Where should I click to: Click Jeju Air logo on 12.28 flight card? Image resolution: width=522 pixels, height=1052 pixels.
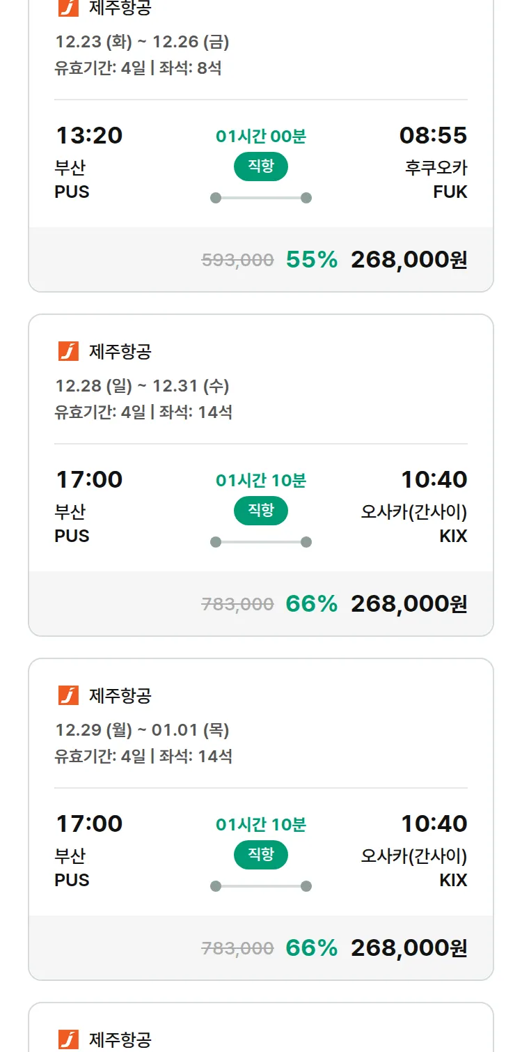(68, 351)
